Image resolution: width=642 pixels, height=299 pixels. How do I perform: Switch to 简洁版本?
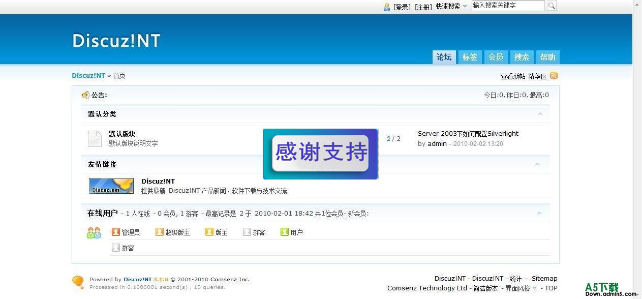point(486,288)
